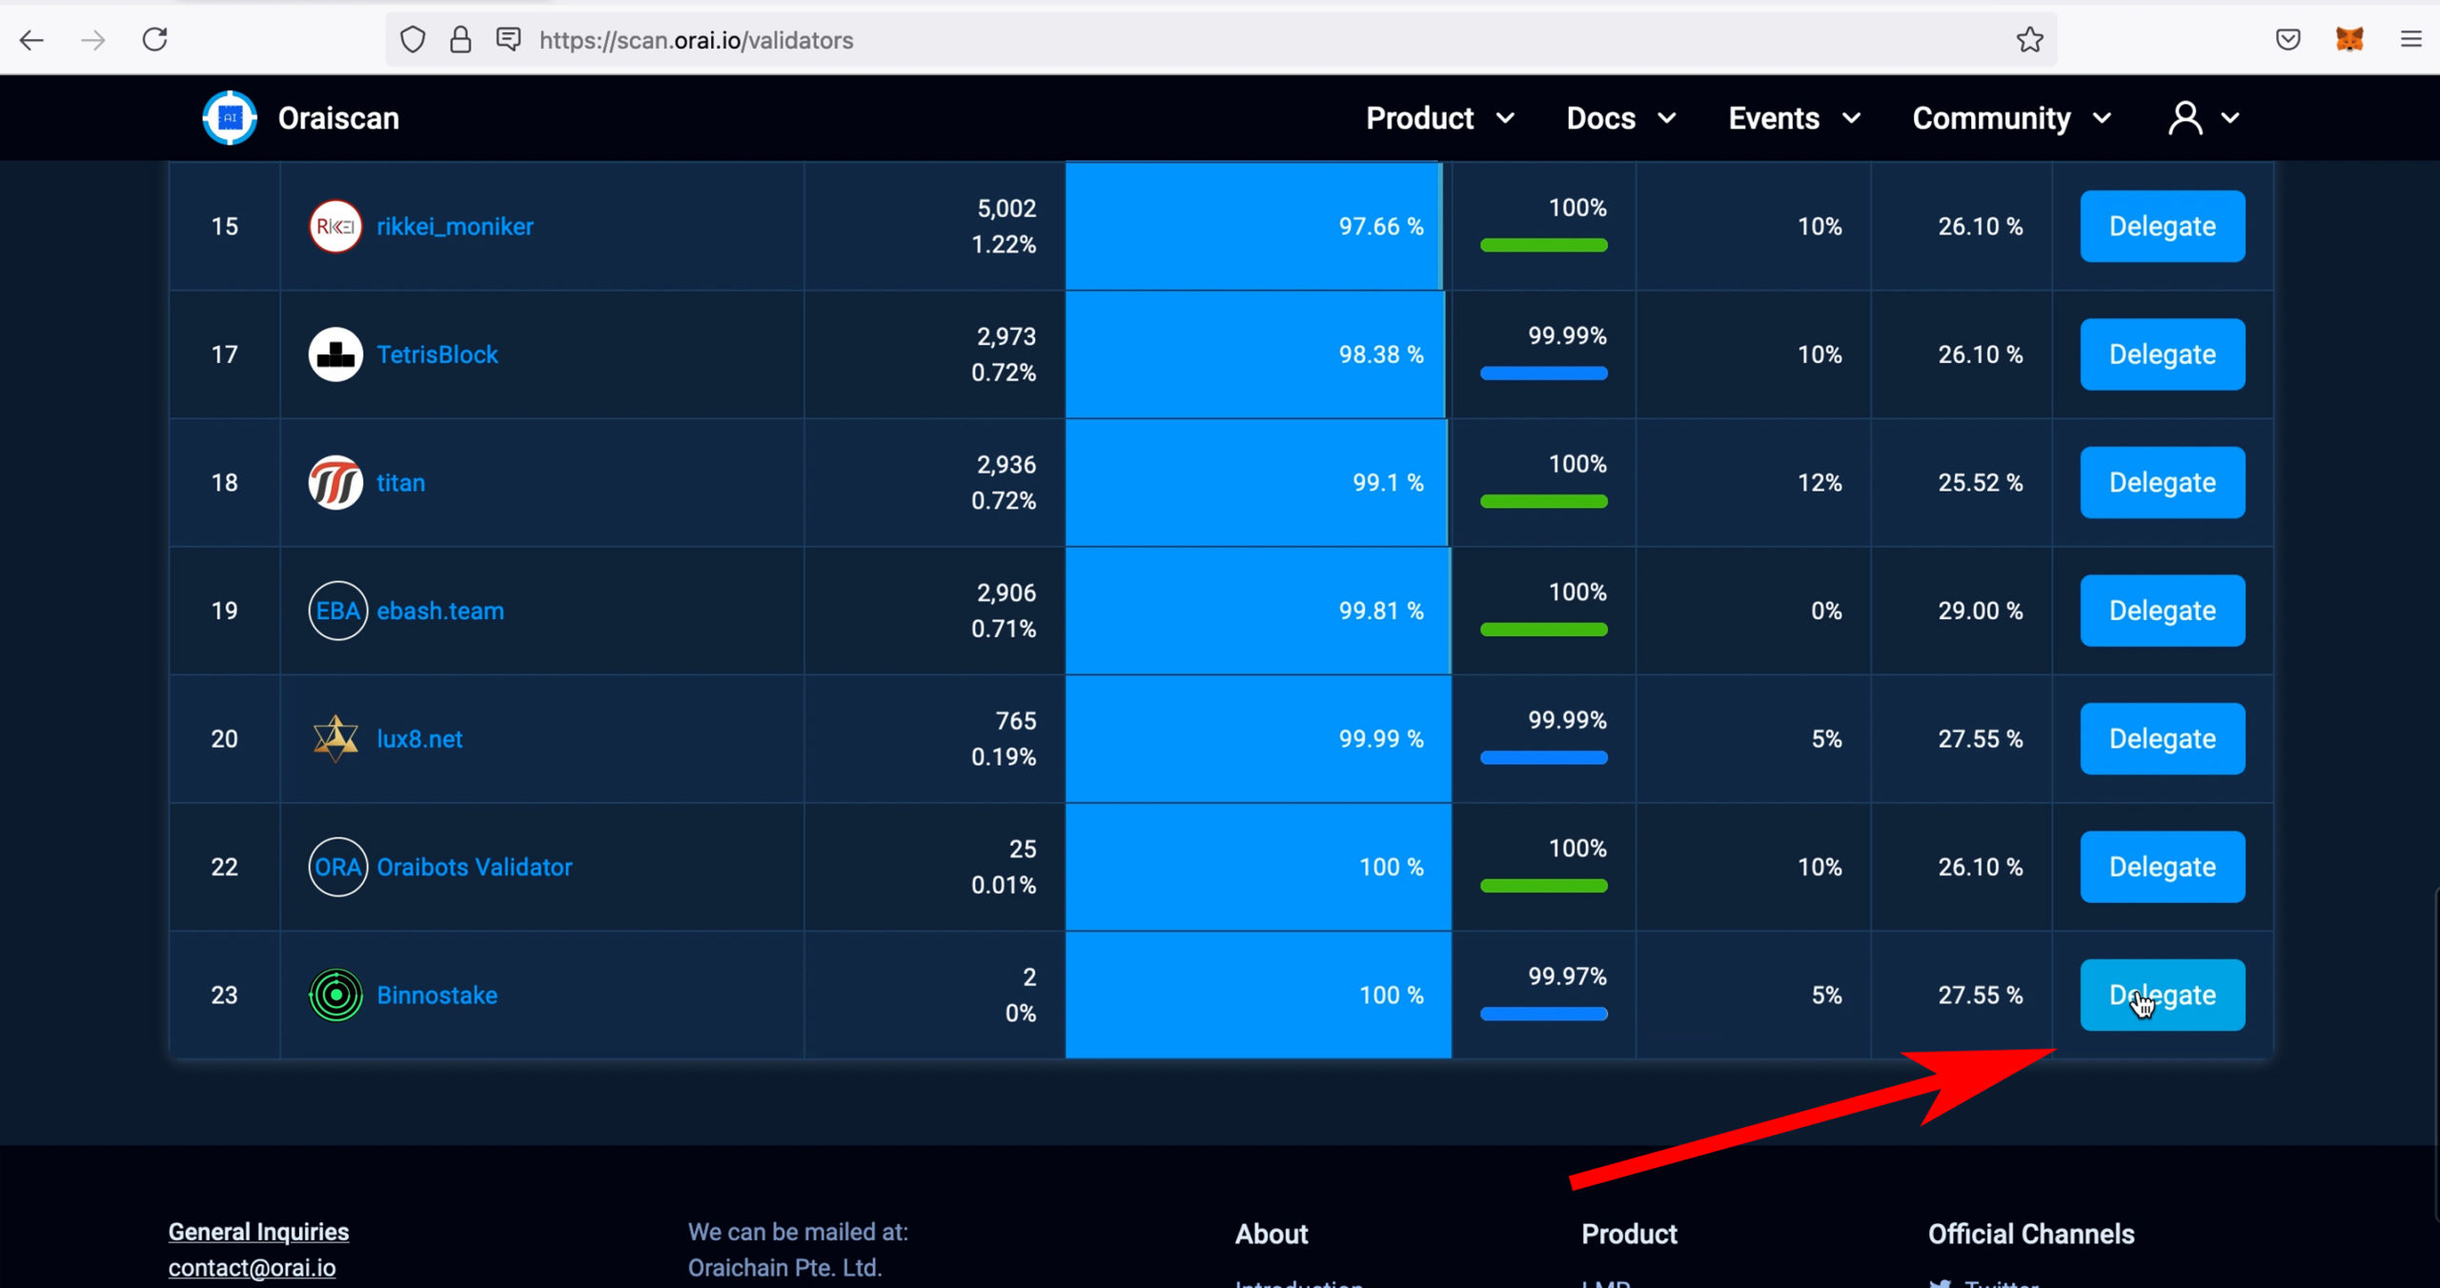Image resolution: width=2440 pixels, height=1288 pixels.
Task: Delegate to titan validator
Action: pos(2162,483)
